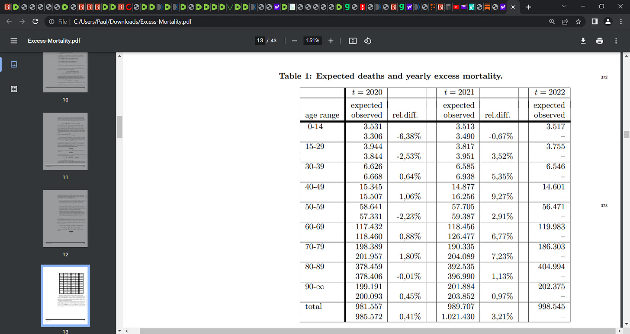Open the address bar zoom magnifier

pos(552,21)
